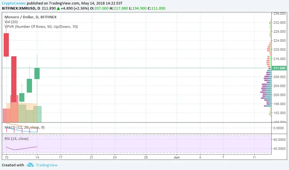Click the latest green candle on May 14

tap(37, 74)
